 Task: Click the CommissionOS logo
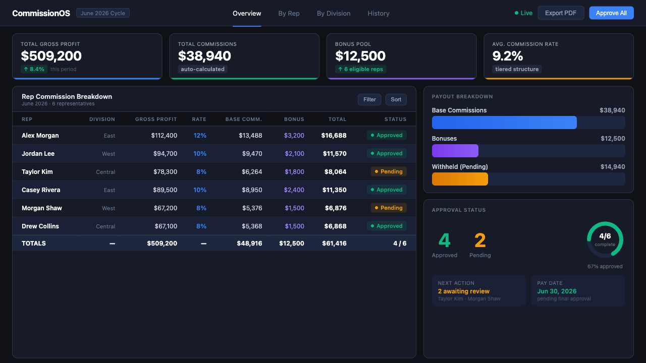pos(41,13)
